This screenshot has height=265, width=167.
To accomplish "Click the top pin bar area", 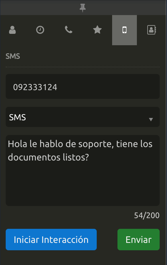I will click(x=83, y=8).
